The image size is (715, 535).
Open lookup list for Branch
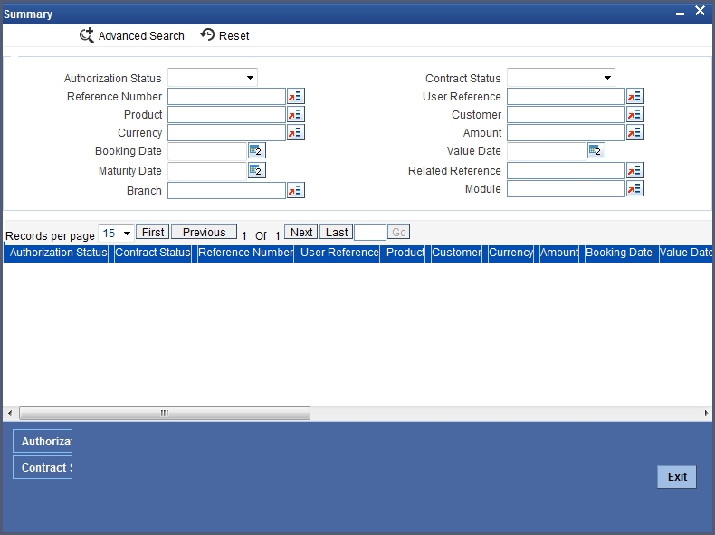(295, 190)
